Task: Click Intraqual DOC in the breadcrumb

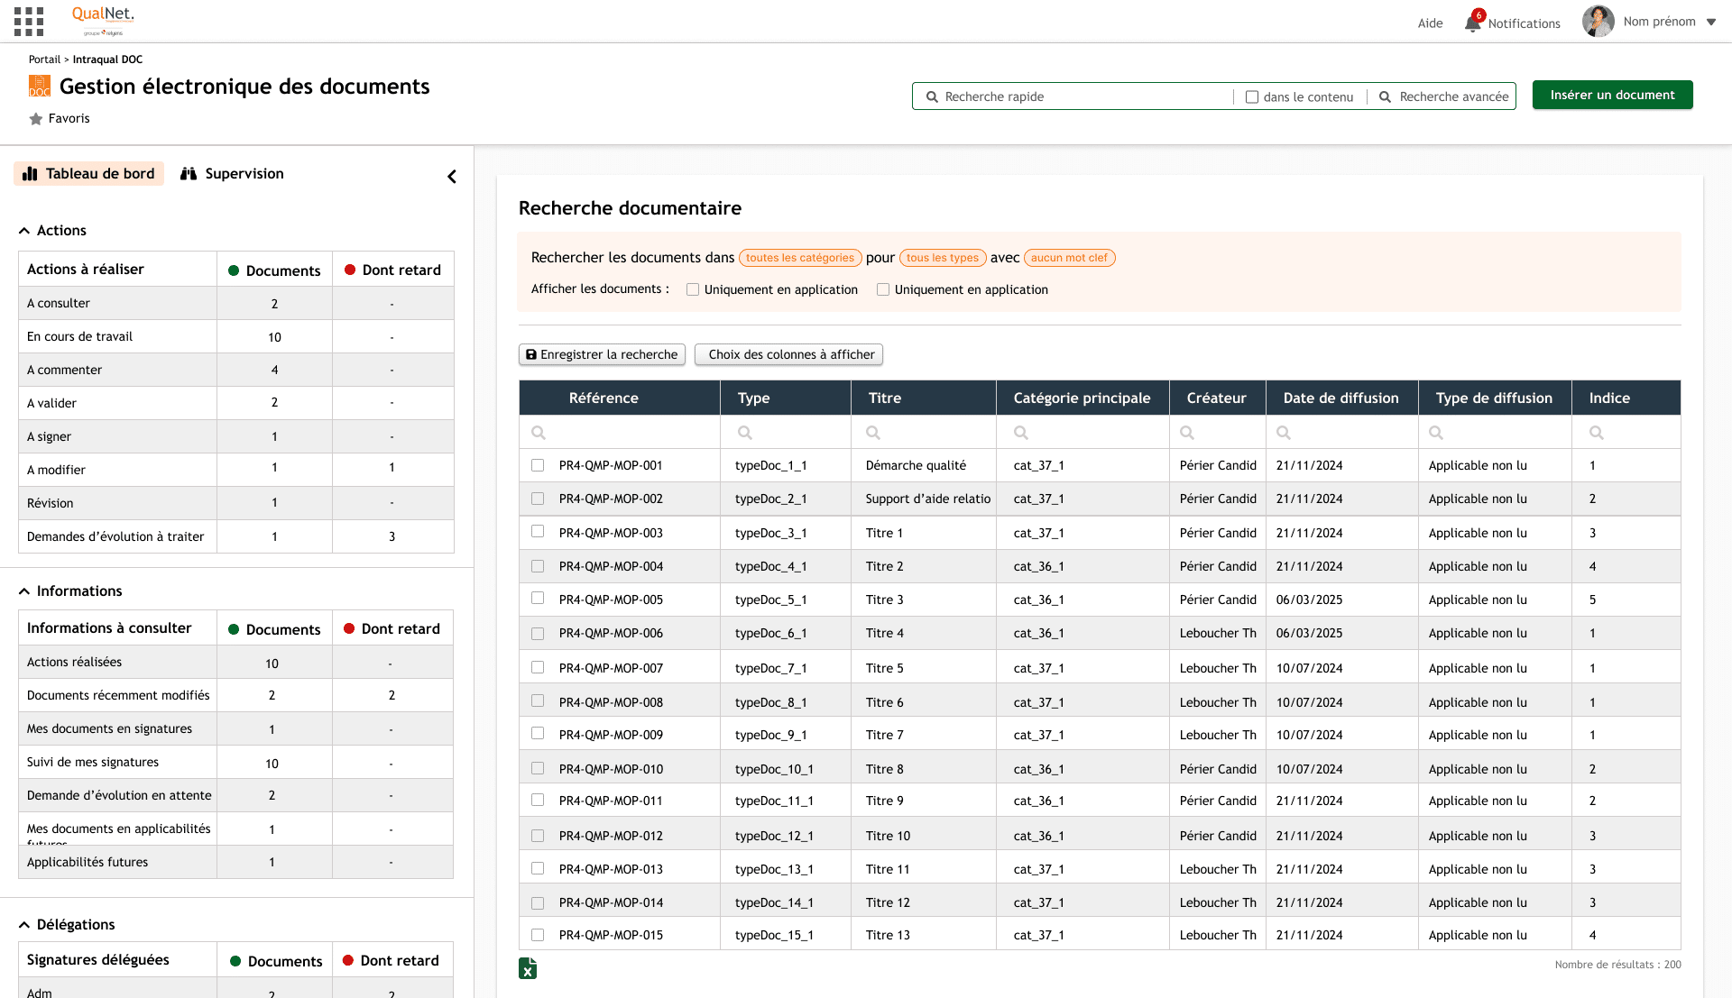Action: coord(107,60)
